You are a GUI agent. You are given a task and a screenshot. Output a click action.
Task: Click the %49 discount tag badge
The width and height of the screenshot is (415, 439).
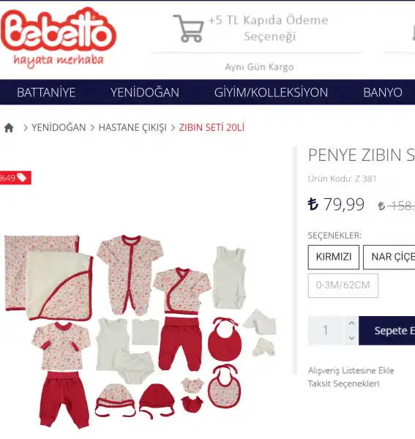(x=15, y=178)
